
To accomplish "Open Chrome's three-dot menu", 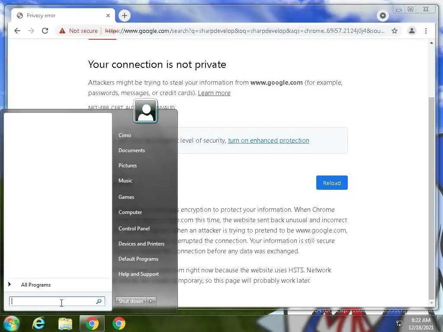I will [426, 31].
